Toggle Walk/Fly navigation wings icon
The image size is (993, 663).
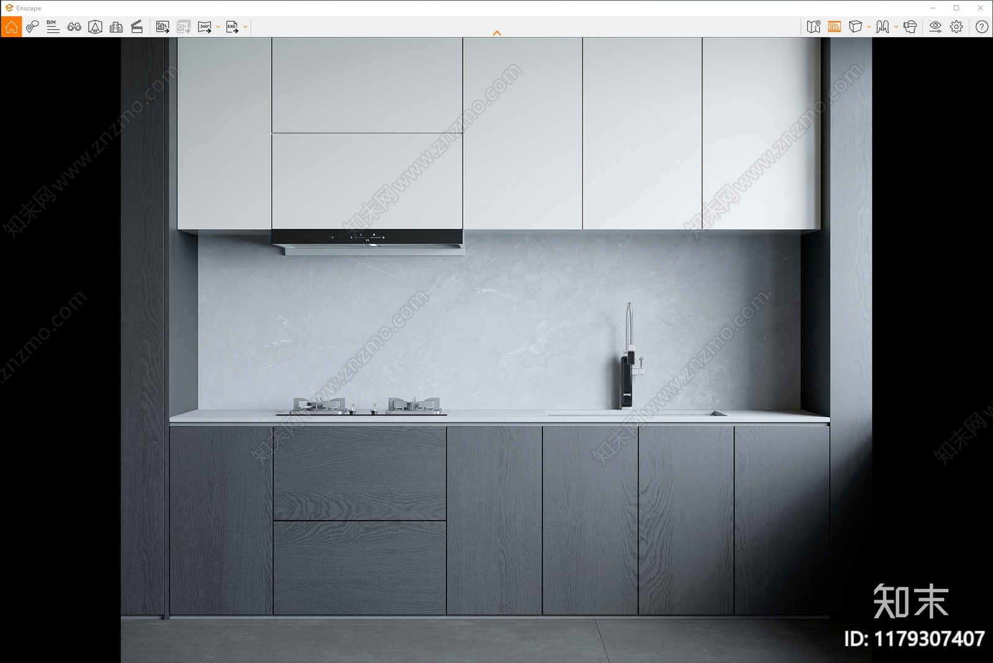click(x=883, y=27)
